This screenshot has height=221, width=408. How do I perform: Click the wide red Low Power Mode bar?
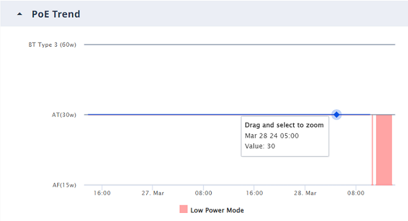(384, 150)
